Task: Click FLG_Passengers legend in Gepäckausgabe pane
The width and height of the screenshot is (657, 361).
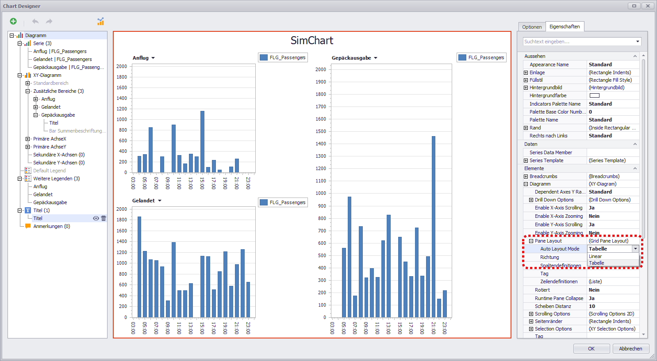Action: coord(481,57)
